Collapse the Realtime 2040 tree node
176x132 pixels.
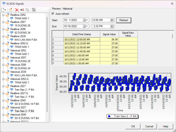[x=3, y=101]
